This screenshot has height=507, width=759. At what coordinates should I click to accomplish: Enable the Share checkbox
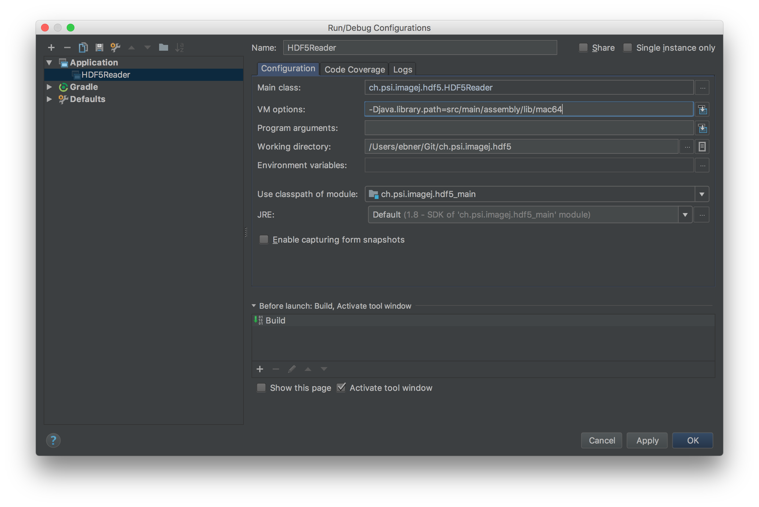(x=583, y=48)
